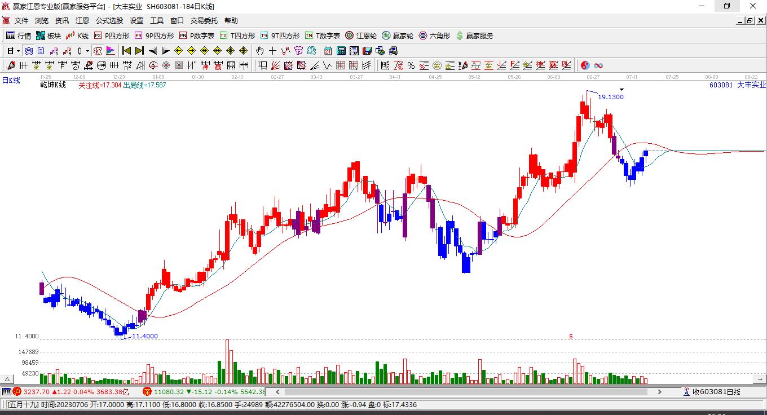Screen dimensions: 767x415
Task: Restore the inner document window
Action: [750, 21]
